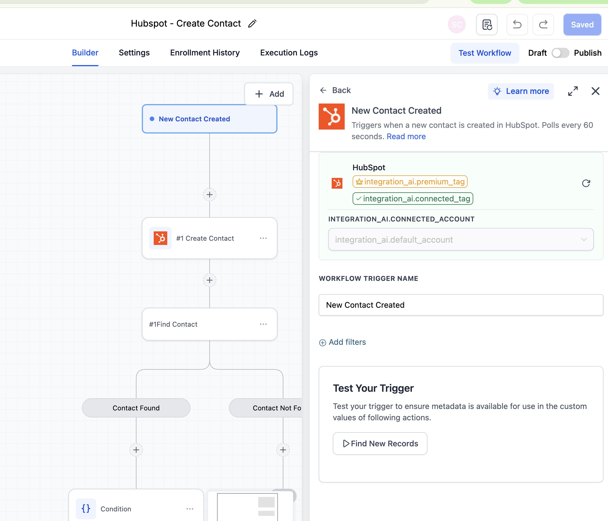Add a step below the New Contact Created trigger
Screen dimensions: 608x521
pyautogui.click(x=210, y=195)
